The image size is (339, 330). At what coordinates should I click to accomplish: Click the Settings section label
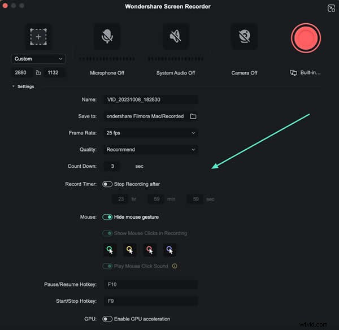[26, 86]
